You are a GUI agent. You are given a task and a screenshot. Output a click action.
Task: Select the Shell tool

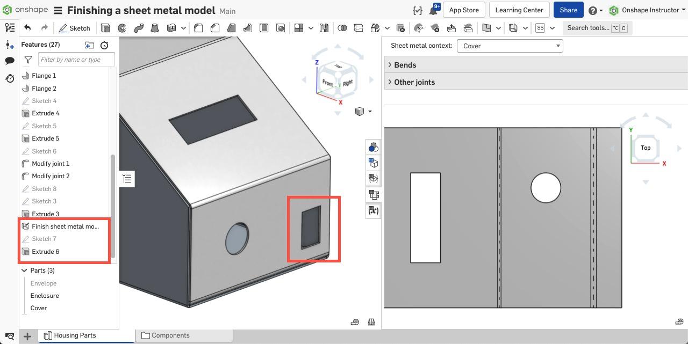tap(264, 27)
